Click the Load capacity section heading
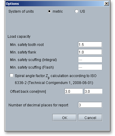Screen dimensions: 115x136 tap(19, 37)
